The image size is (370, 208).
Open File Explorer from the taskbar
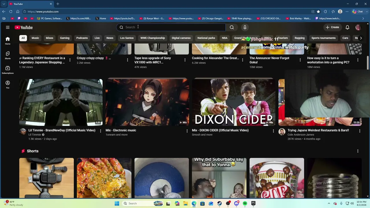coord(185,203)
